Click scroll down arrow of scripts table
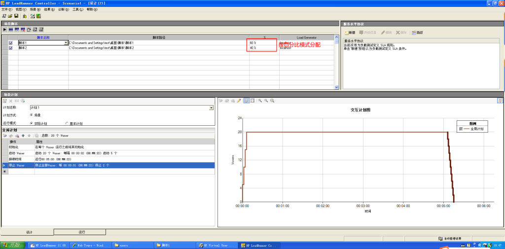The height and width of the screenshot is (249, 505). pyautogui.click(x=337, y=87)
